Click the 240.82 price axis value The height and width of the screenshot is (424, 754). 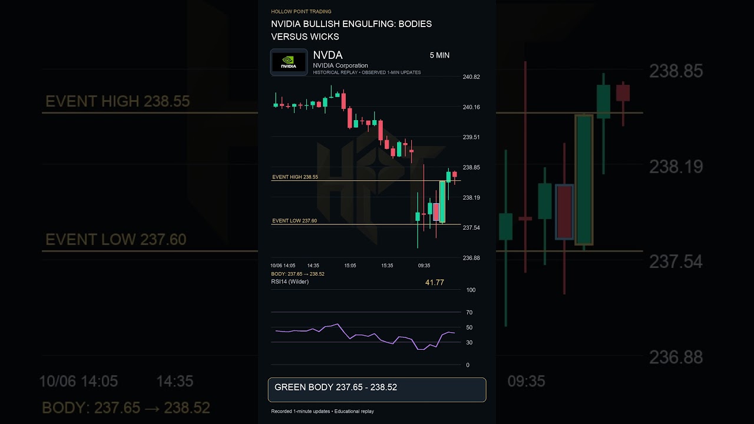tap(471, 77)
